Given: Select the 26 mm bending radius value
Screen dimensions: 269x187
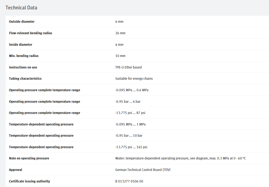Looking at the screenshot, I should 120,33.
